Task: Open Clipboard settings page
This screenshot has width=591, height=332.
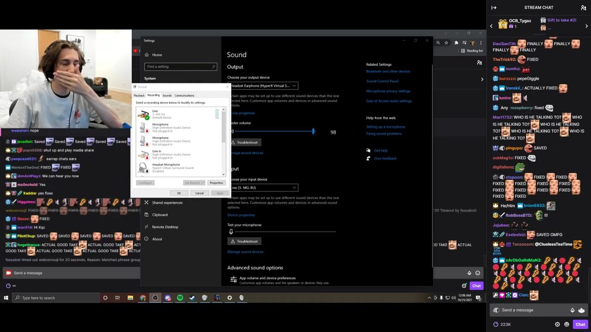Action: pos(160,215)
